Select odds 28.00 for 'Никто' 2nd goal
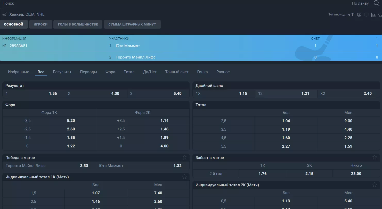Screen dimensions: 382x209 (x=356, y=174)
